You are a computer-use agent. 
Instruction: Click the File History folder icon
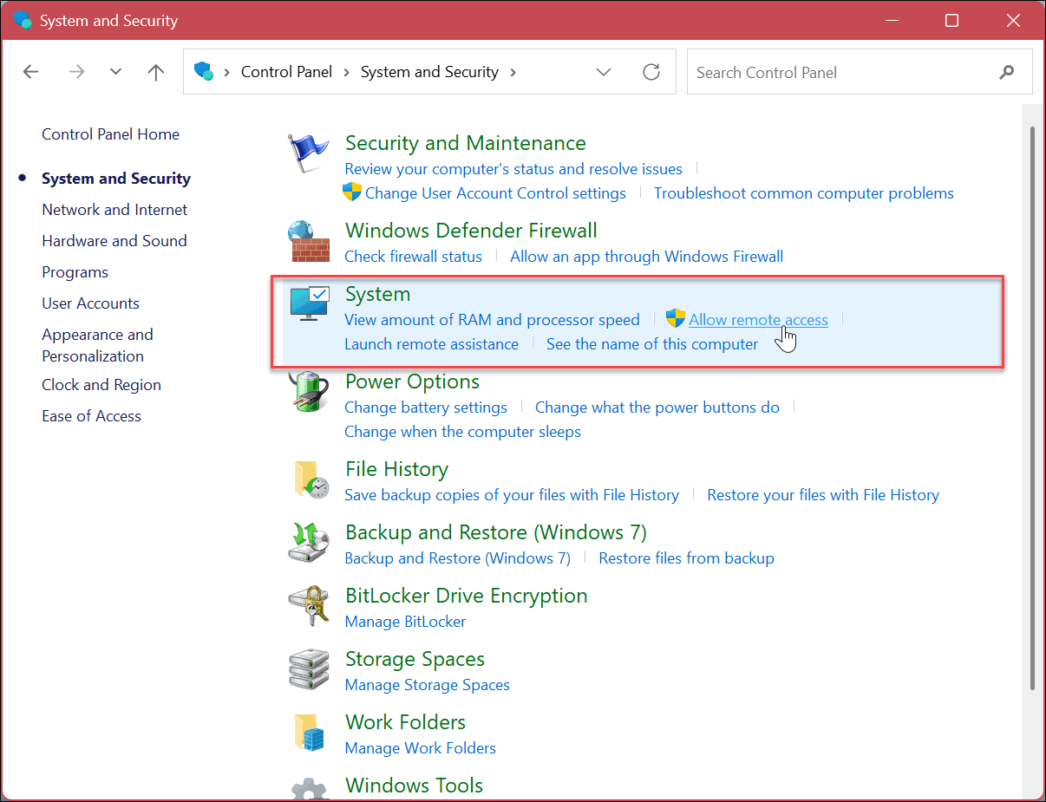click(309, 479)
